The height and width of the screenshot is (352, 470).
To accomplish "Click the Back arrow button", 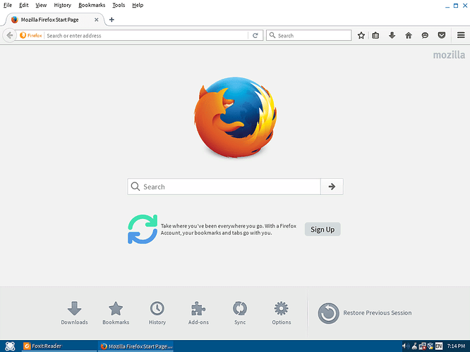I will pyautogui.click(x=9, y=36).
